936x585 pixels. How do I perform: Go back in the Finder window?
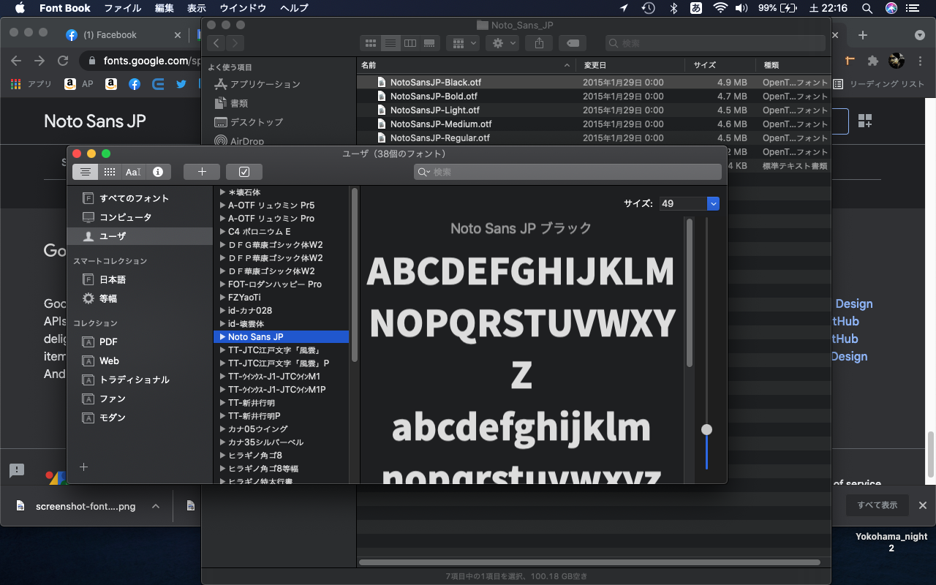[216, 43]
